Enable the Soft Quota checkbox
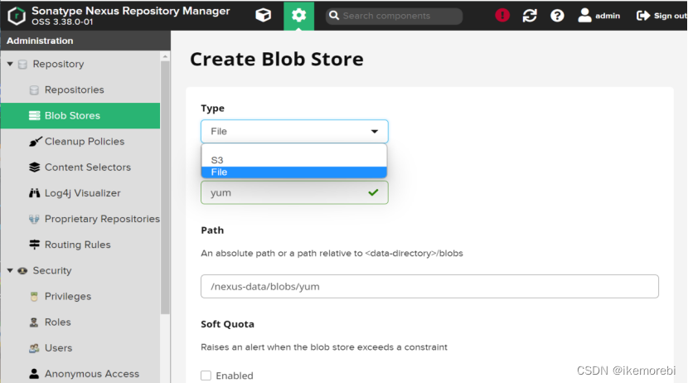This screenshot has height=383, width=688. tap(206, 376)
